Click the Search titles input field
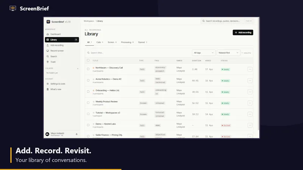This screenshot has height=170, width=303. (138, 53)
